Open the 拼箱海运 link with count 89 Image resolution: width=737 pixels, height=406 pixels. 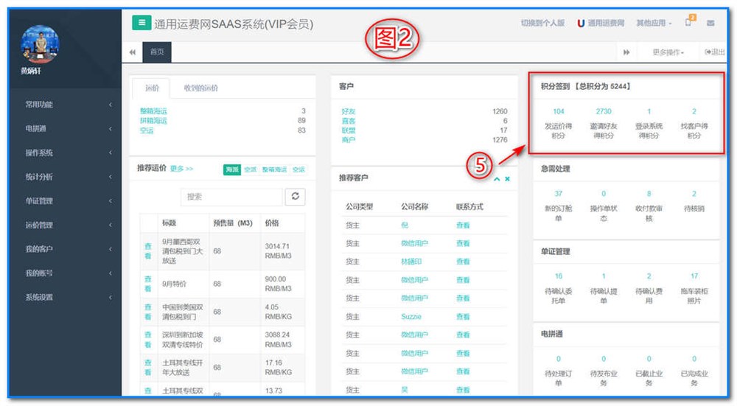pos(153,120)
